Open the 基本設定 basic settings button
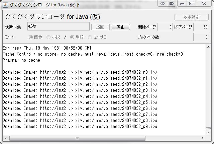This screenshot has height=144, width=214. point(192,17)
